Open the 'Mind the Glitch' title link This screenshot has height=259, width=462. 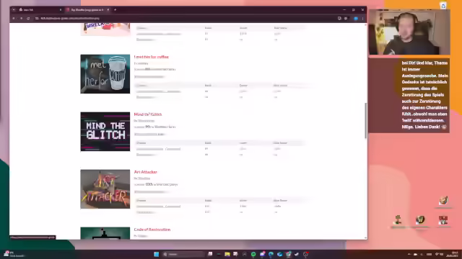(147, 114)
